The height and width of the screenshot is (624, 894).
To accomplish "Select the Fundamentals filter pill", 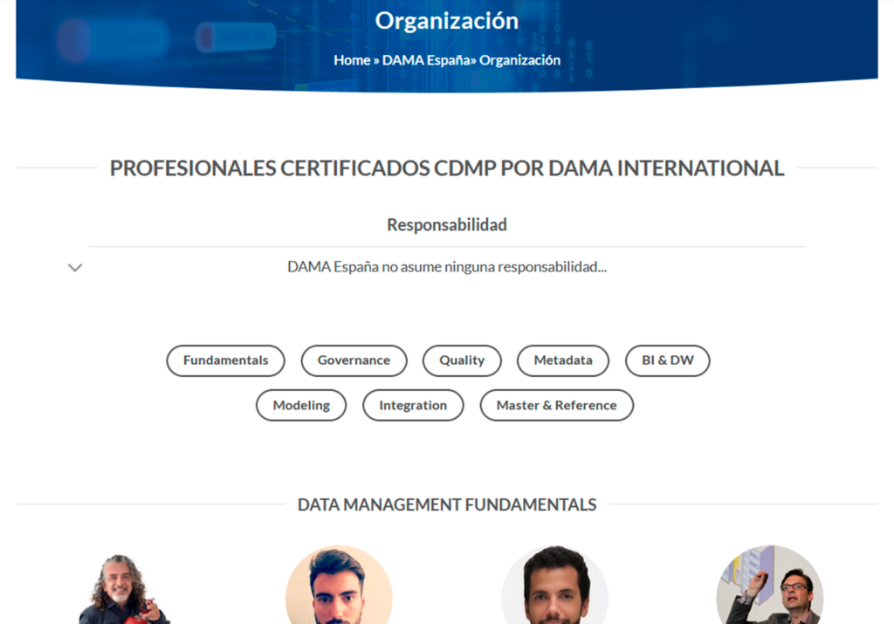I will [x=225, y=360].
